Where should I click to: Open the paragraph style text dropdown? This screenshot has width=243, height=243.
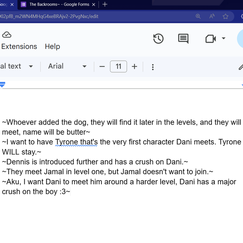(17, 66)
